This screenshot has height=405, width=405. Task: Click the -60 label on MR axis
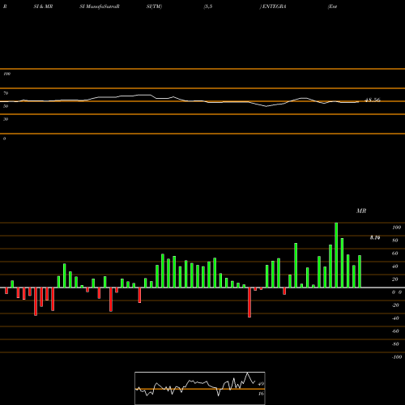tap(395, 331)
